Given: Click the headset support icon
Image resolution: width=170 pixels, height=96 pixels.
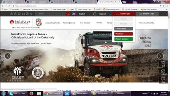Looking at the screenshot, I should (x=95, y=14).
